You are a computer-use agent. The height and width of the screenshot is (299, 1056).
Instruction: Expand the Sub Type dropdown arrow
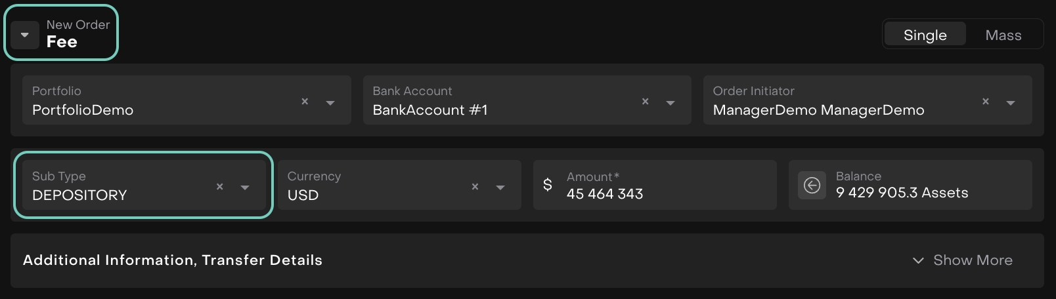(x=245, y=188)
